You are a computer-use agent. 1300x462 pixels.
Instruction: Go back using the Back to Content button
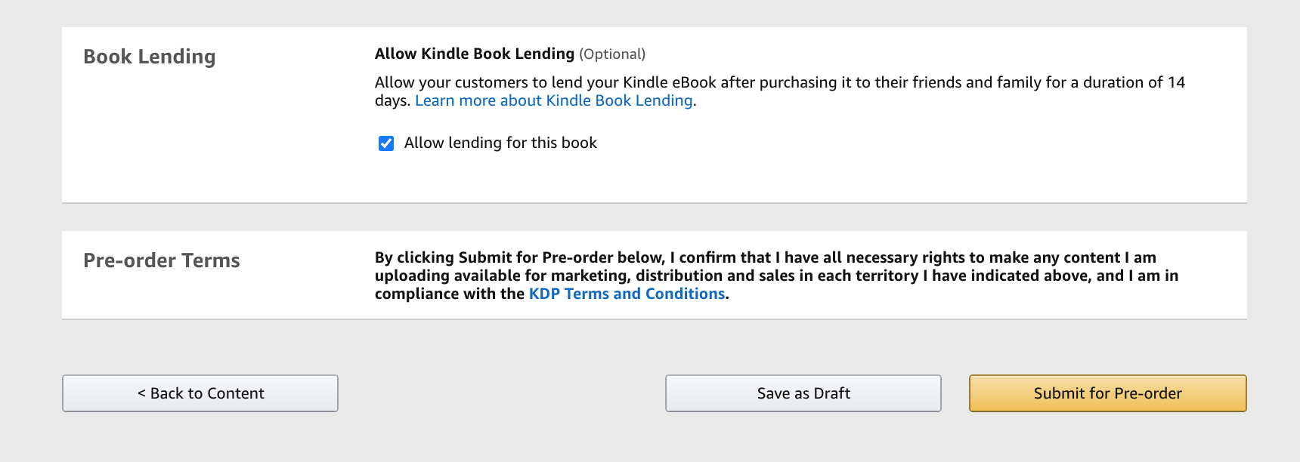coord(200,393)
